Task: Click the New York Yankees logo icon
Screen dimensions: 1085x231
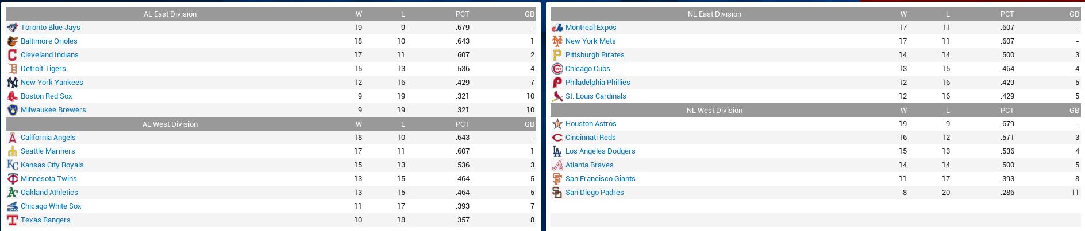Action: [x=12, y=83]
